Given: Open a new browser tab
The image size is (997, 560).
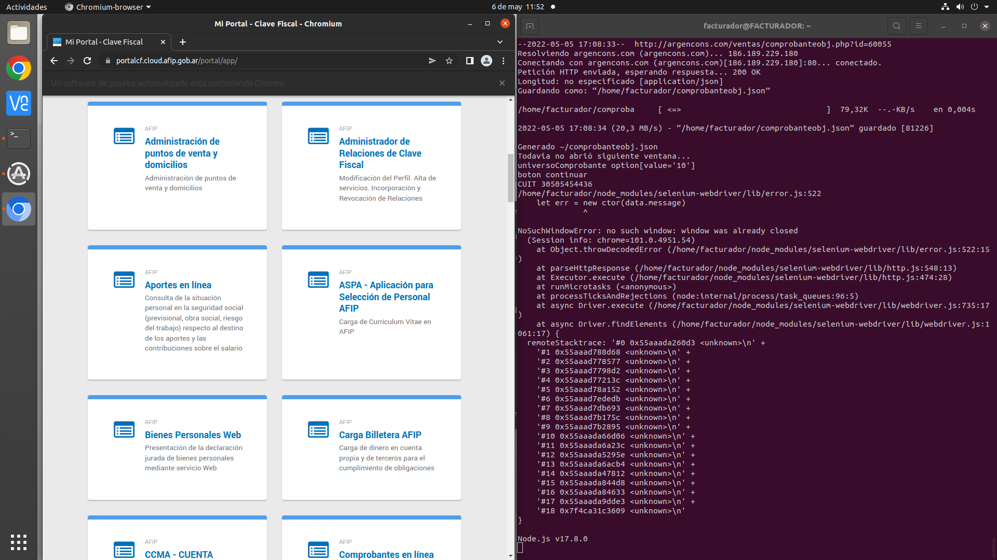Looking at the screenshot, I should [x=183, y=42].
